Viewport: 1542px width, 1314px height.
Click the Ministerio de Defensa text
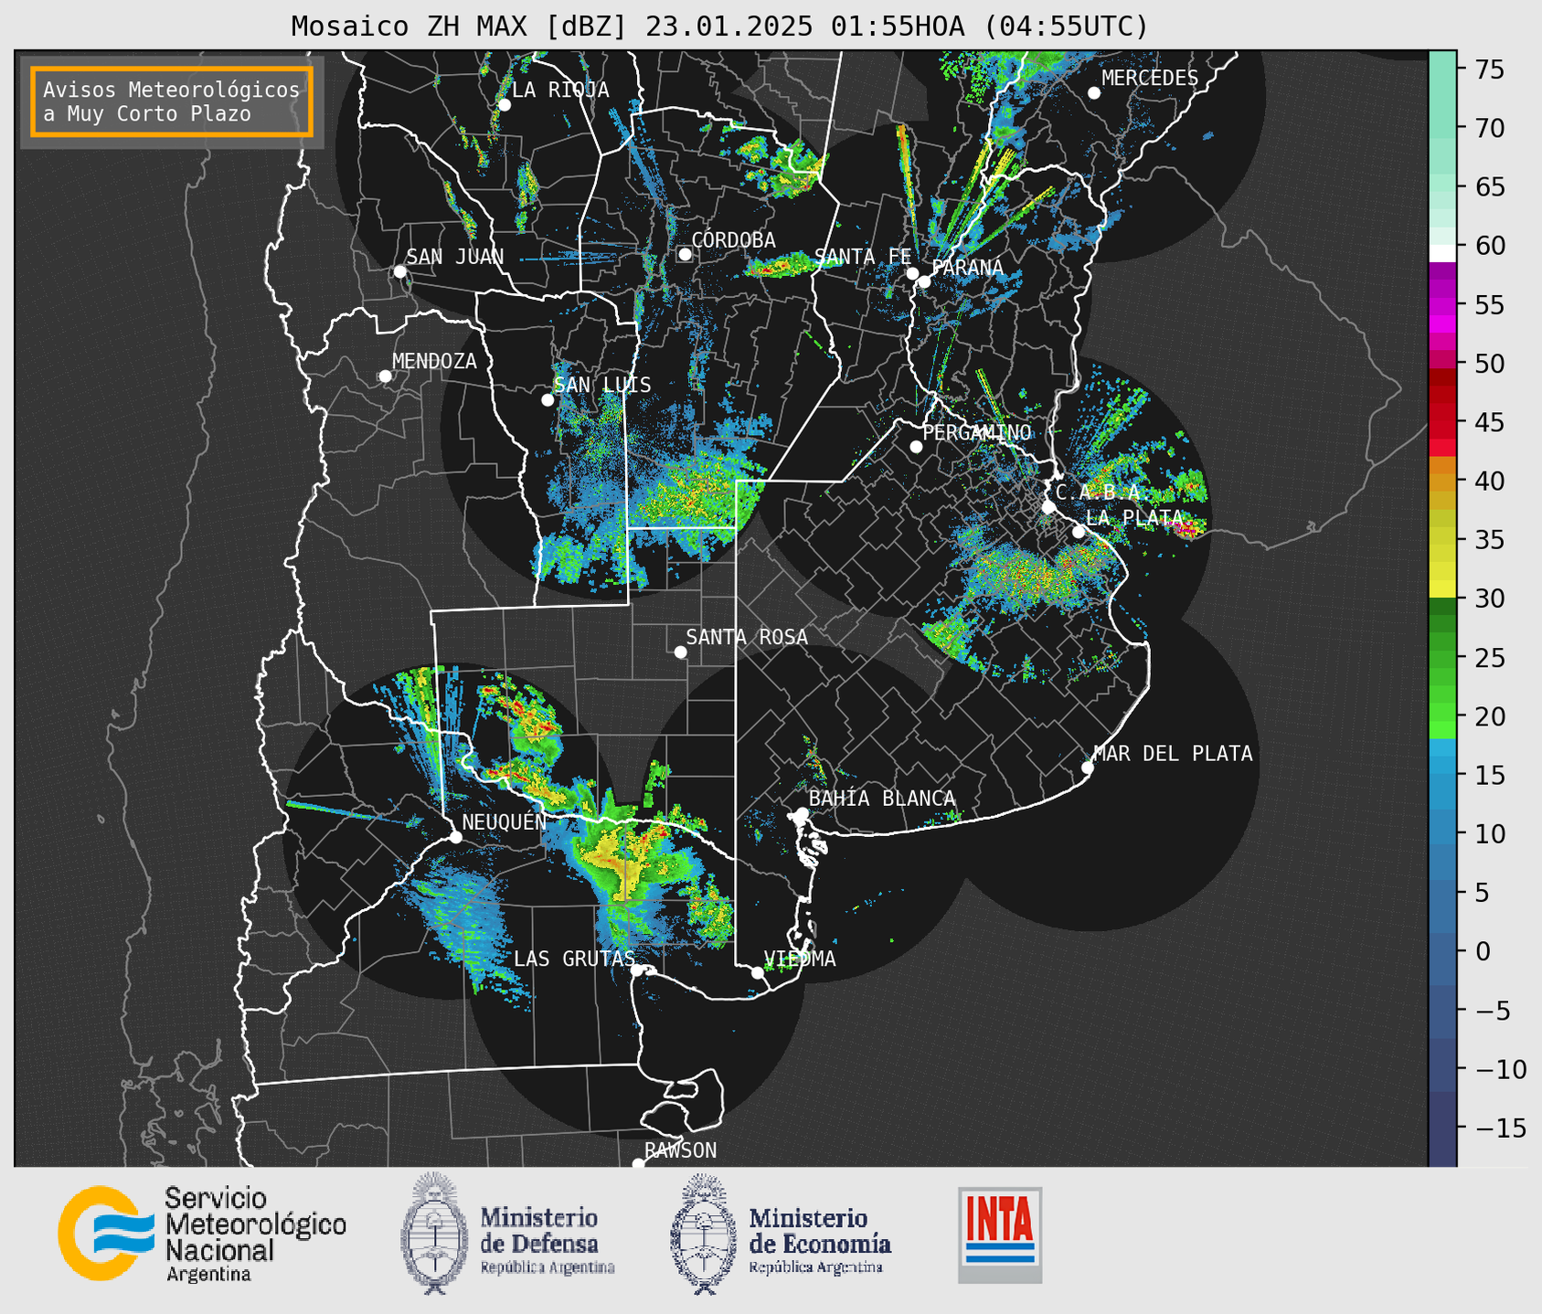click(547, 1240)
